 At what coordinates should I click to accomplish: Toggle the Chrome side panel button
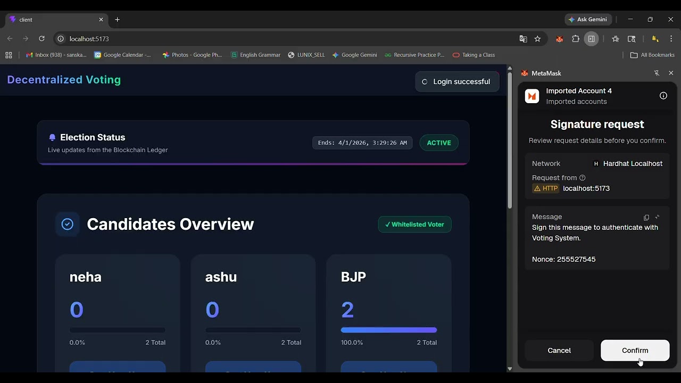[591, 39]
